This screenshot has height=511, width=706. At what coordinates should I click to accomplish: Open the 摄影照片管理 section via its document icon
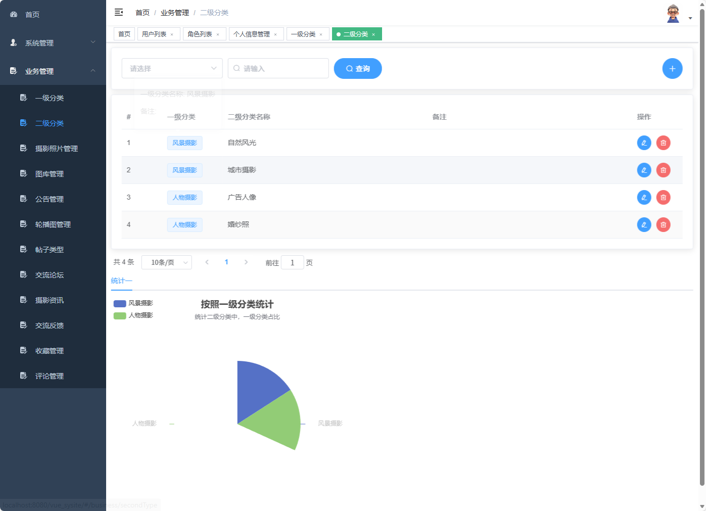coord(23,148)
